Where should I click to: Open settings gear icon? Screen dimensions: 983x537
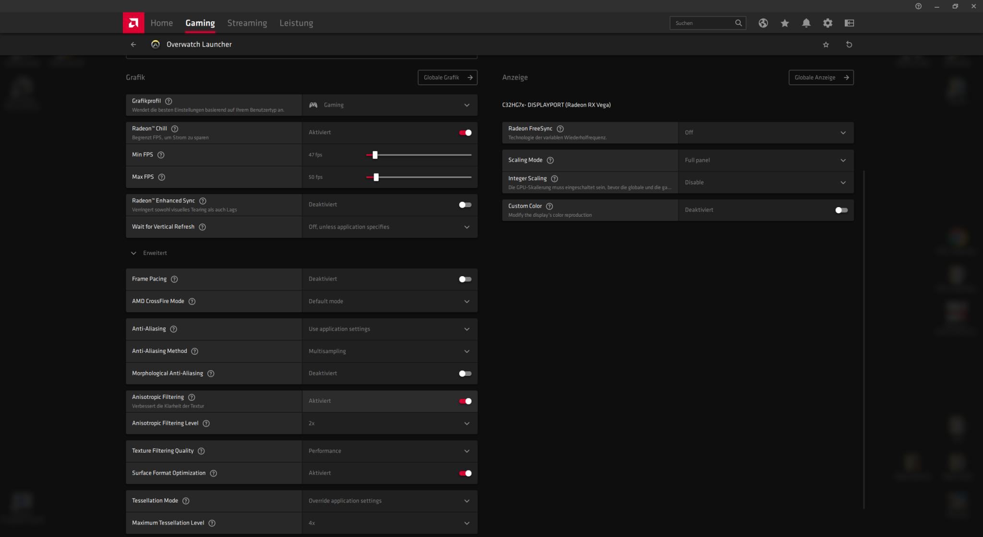(827, 23)
